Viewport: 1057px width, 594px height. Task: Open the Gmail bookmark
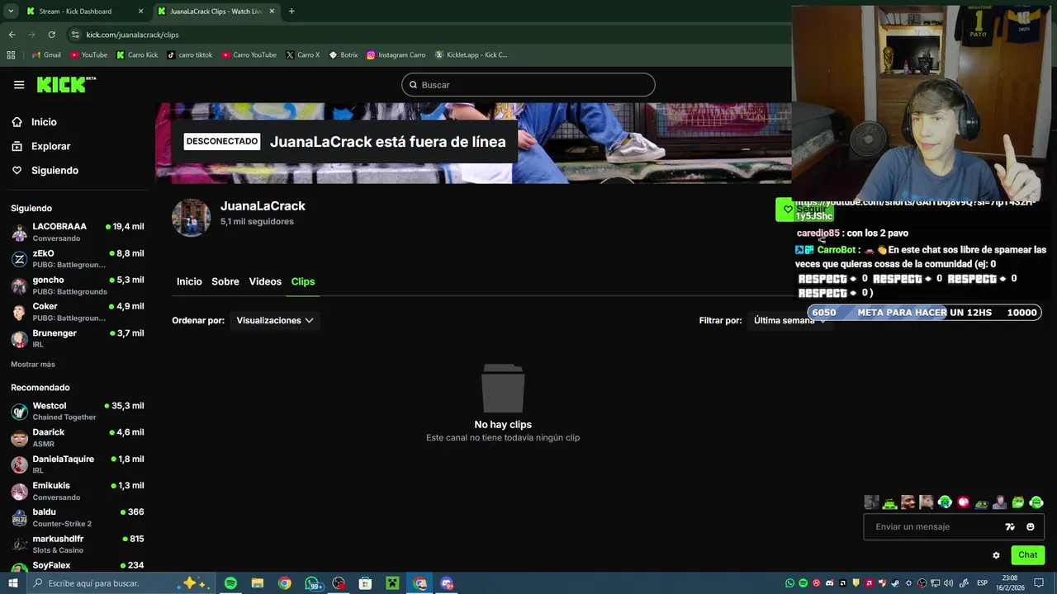[x=46, y=54]
